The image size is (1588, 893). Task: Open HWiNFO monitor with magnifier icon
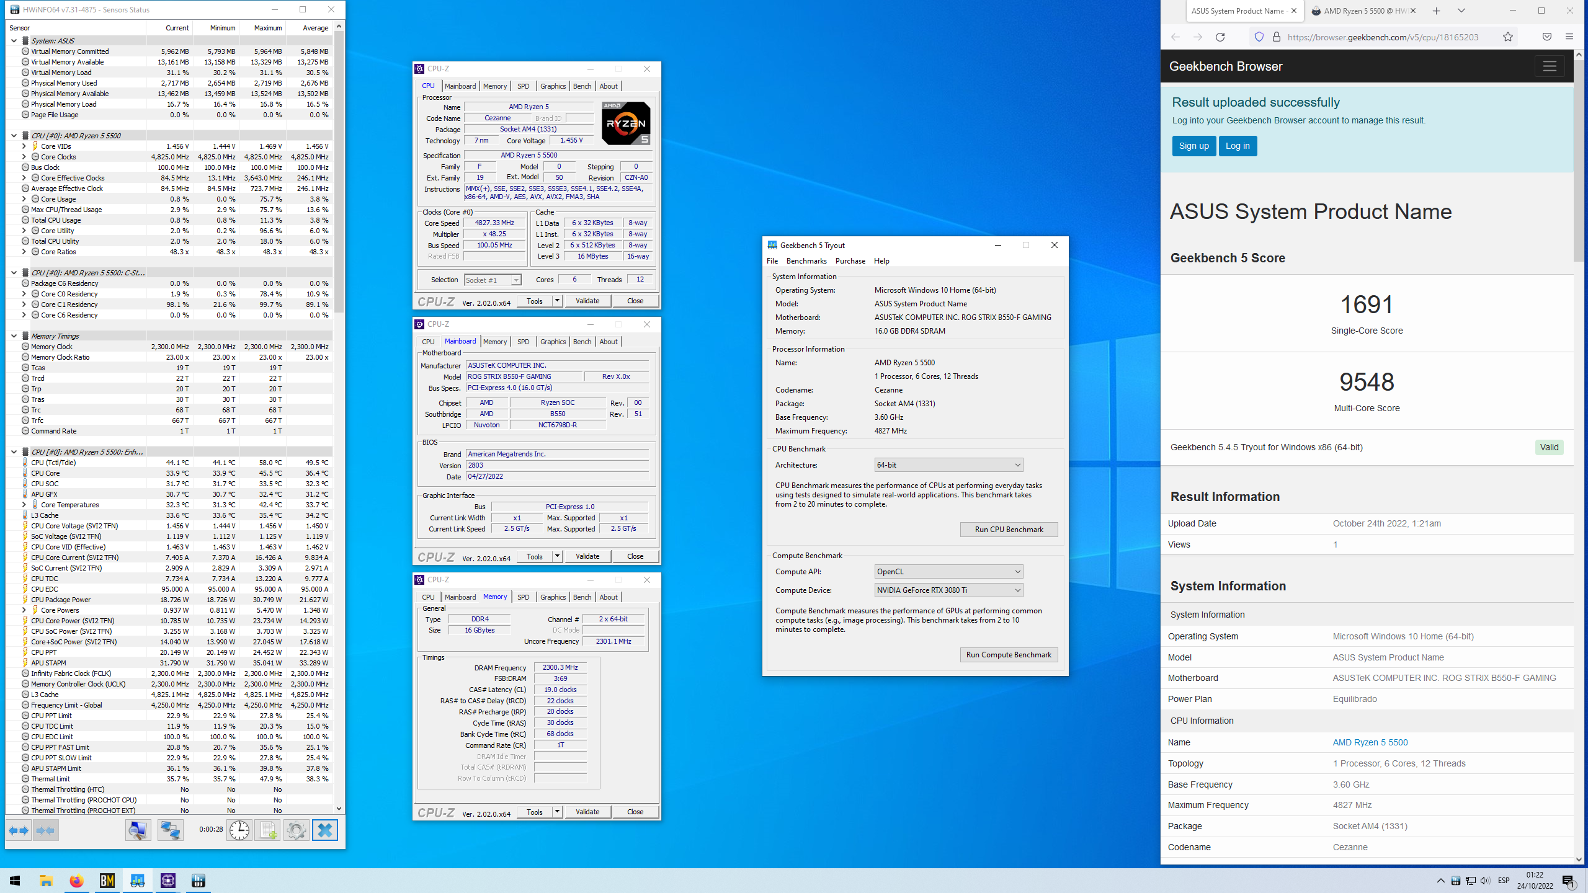point(138,830)
